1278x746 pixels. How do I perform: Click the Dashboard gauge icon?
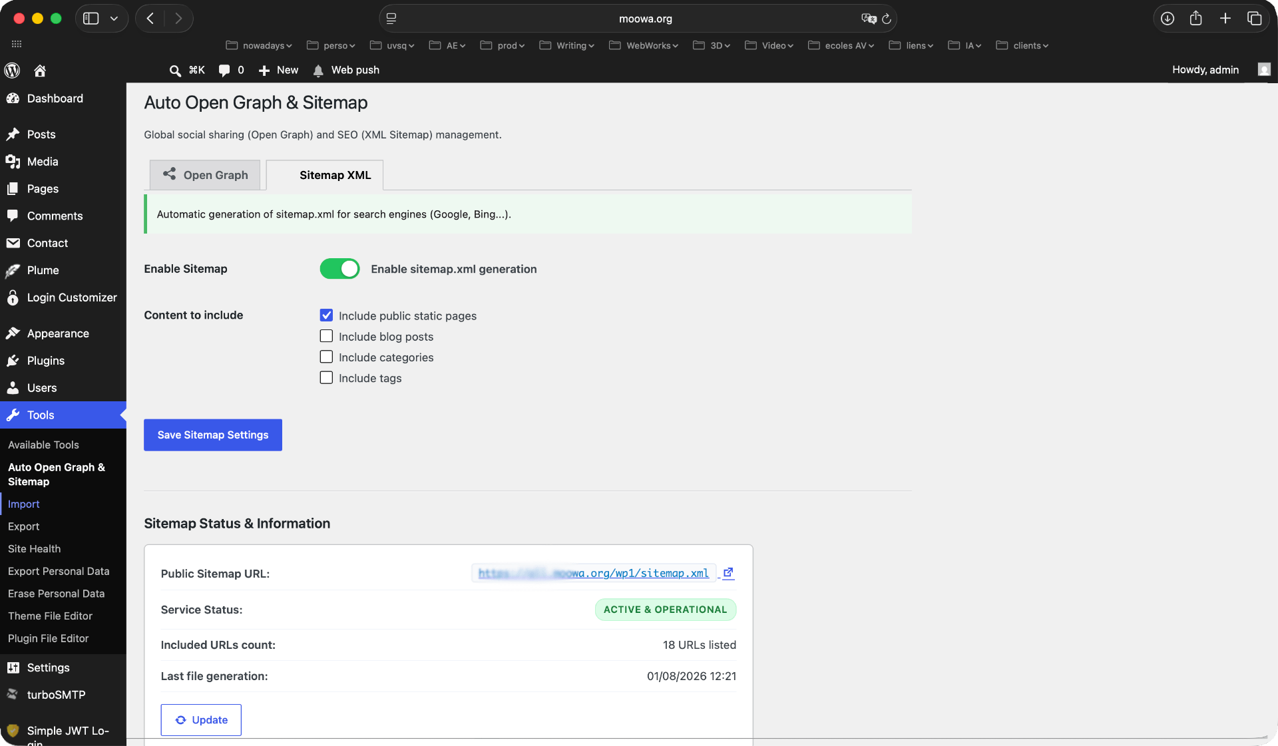point(13,98)
